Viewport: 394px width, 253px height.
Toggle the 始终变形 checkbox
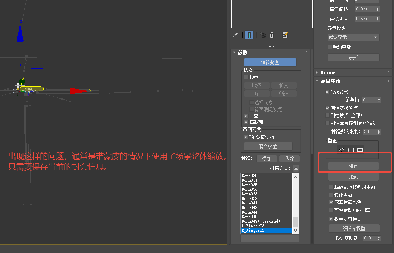click(328, 92)
